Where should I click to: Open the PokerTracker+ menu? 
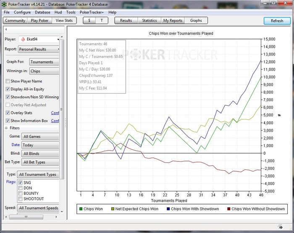[92, 12]
